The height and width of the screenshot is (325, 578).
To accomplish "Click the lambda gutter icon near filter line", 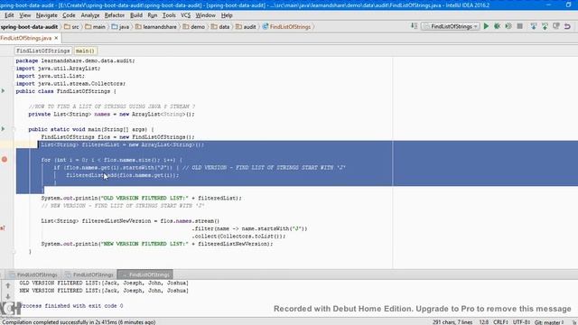I will tap(2, 228).
